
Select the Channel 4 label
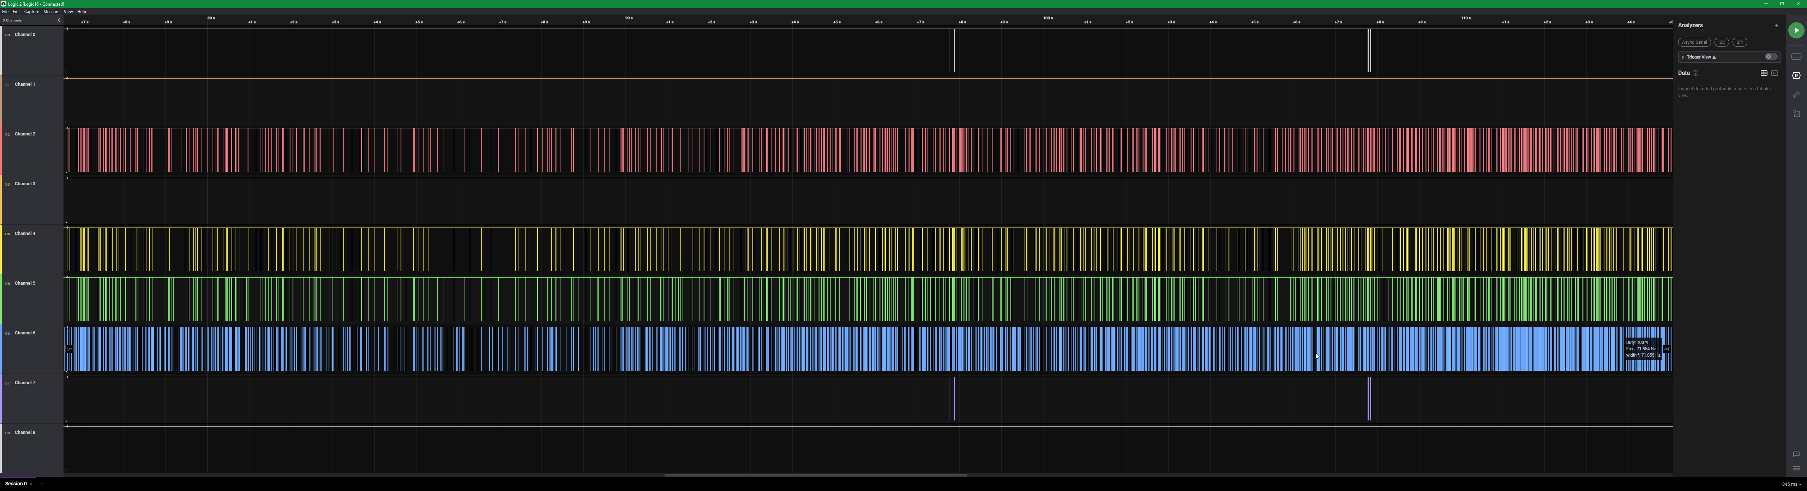pyautogui.click(x=25, y=234)
